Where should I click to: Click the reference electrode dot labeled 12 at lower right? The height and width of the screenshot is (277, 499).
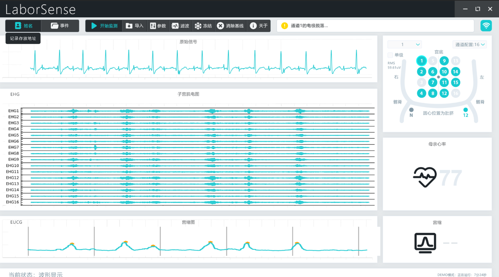coord(466,110)
